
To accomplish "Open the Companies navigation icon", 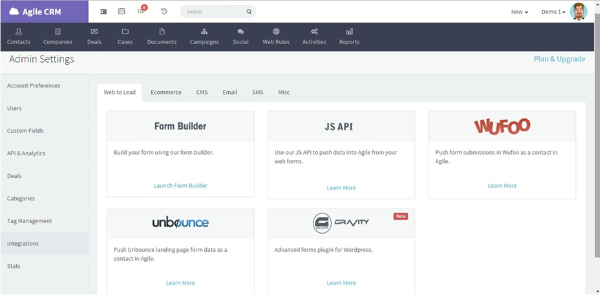I will point(58,32).
